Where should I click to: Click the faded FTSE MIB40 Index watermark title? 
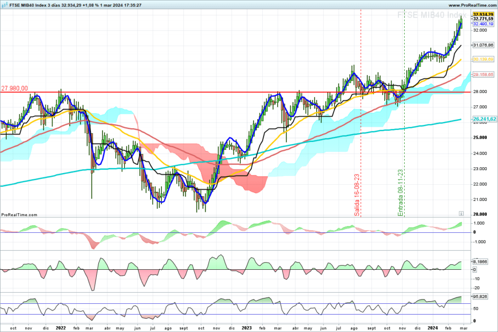[432, 15]
